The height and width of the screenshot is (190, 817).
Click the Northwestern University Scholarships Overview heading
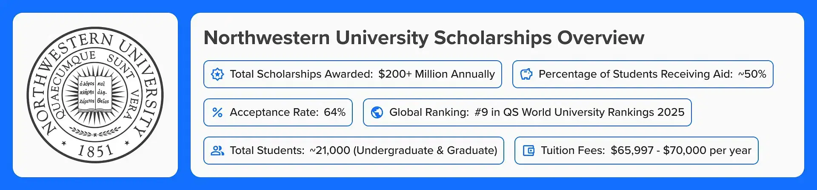424,38
